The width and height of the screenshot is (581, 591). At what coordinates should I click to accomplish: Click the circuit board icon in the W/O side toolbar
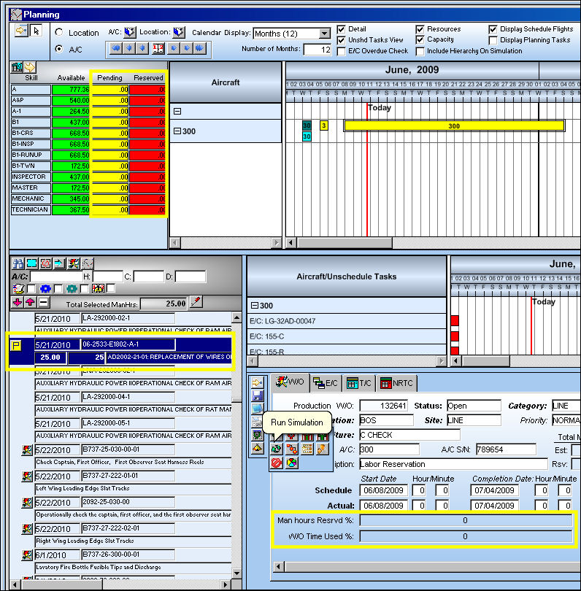click(x=258, y=435)
